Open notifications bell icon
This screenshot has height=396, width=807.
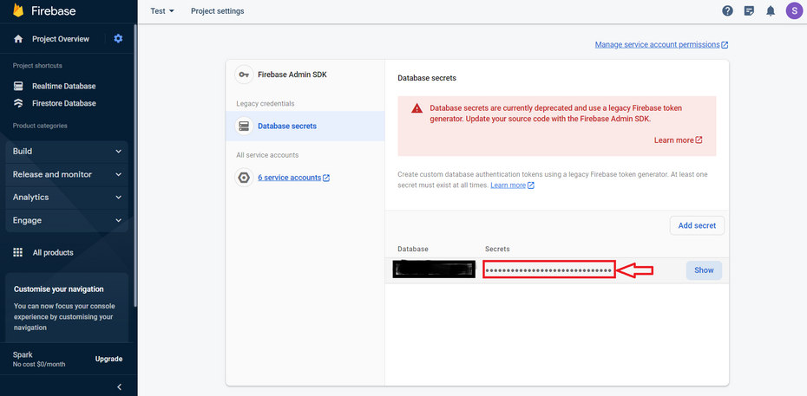pos(771,11)
